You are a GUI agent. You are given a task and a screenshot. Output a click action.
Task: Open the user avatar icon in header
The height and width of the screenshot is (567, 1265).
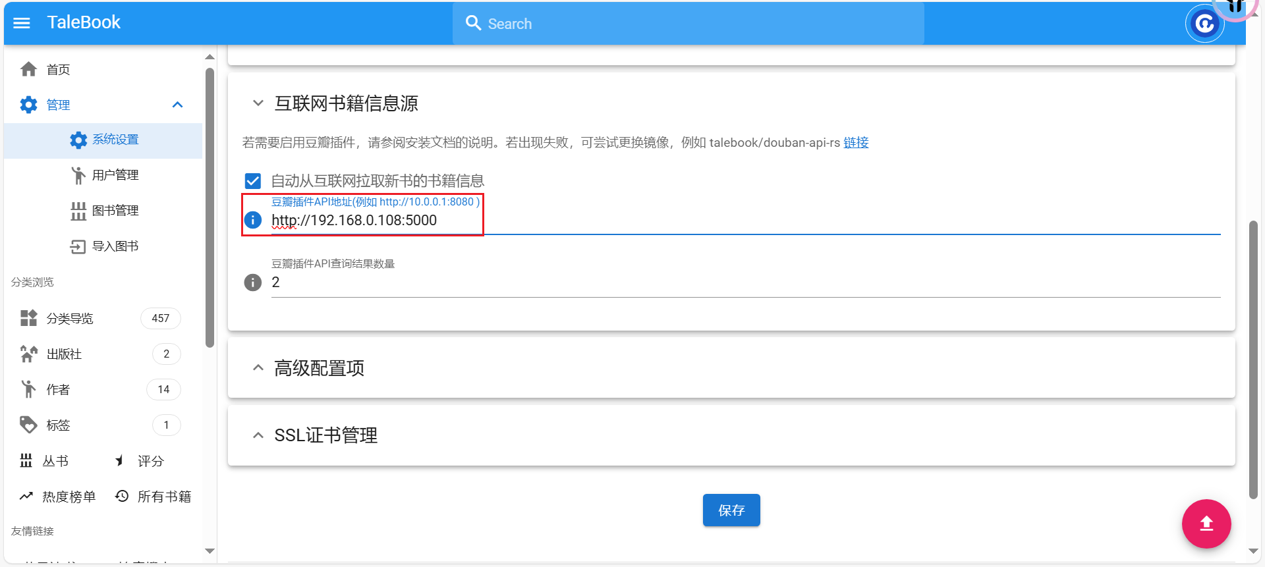[x=1205, y=24]
